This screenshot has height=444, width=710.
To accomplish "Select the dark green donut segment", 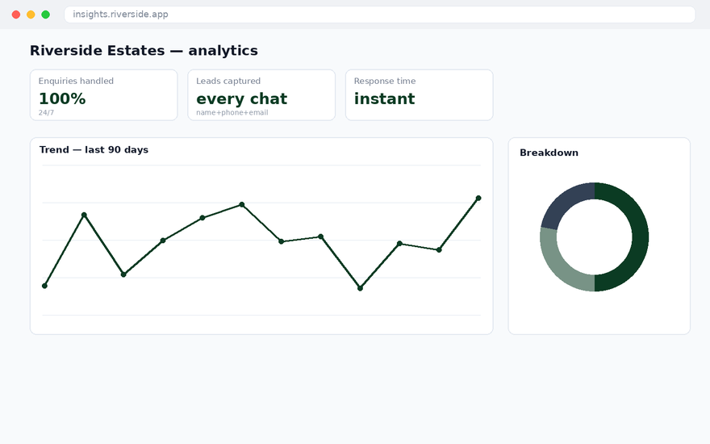I will pos(640,237).
